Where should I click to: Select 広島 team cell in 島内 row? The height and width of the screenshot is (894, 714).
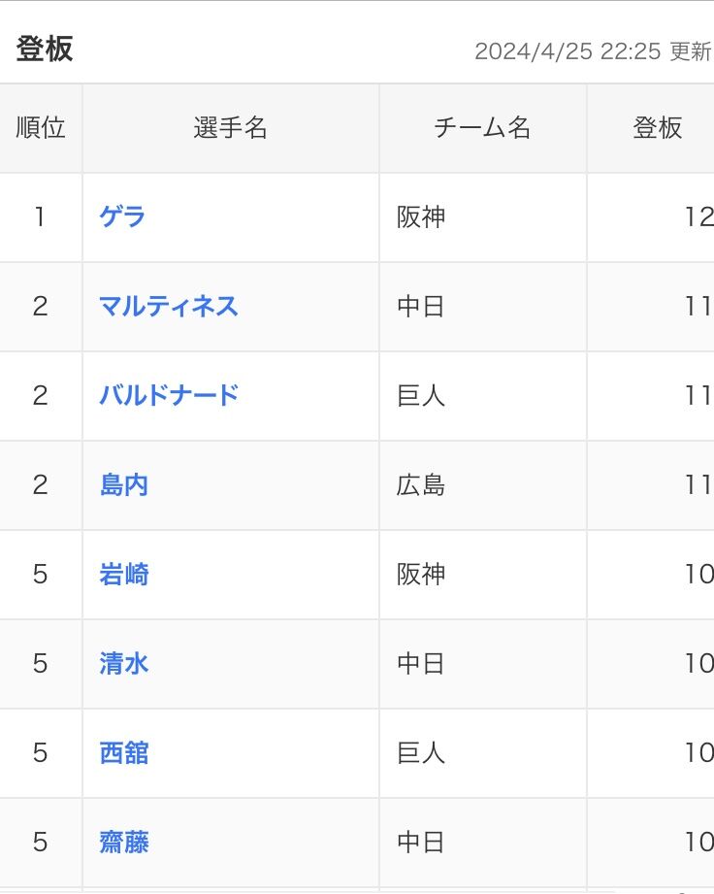point(421,484)
